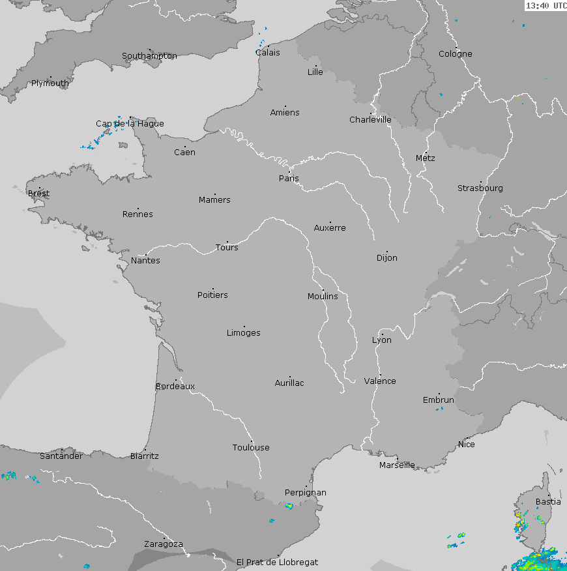Click the Embrun label in the Alps
Image resolution: width=567 pixels, height=571 pixels.
click(439, 400)
